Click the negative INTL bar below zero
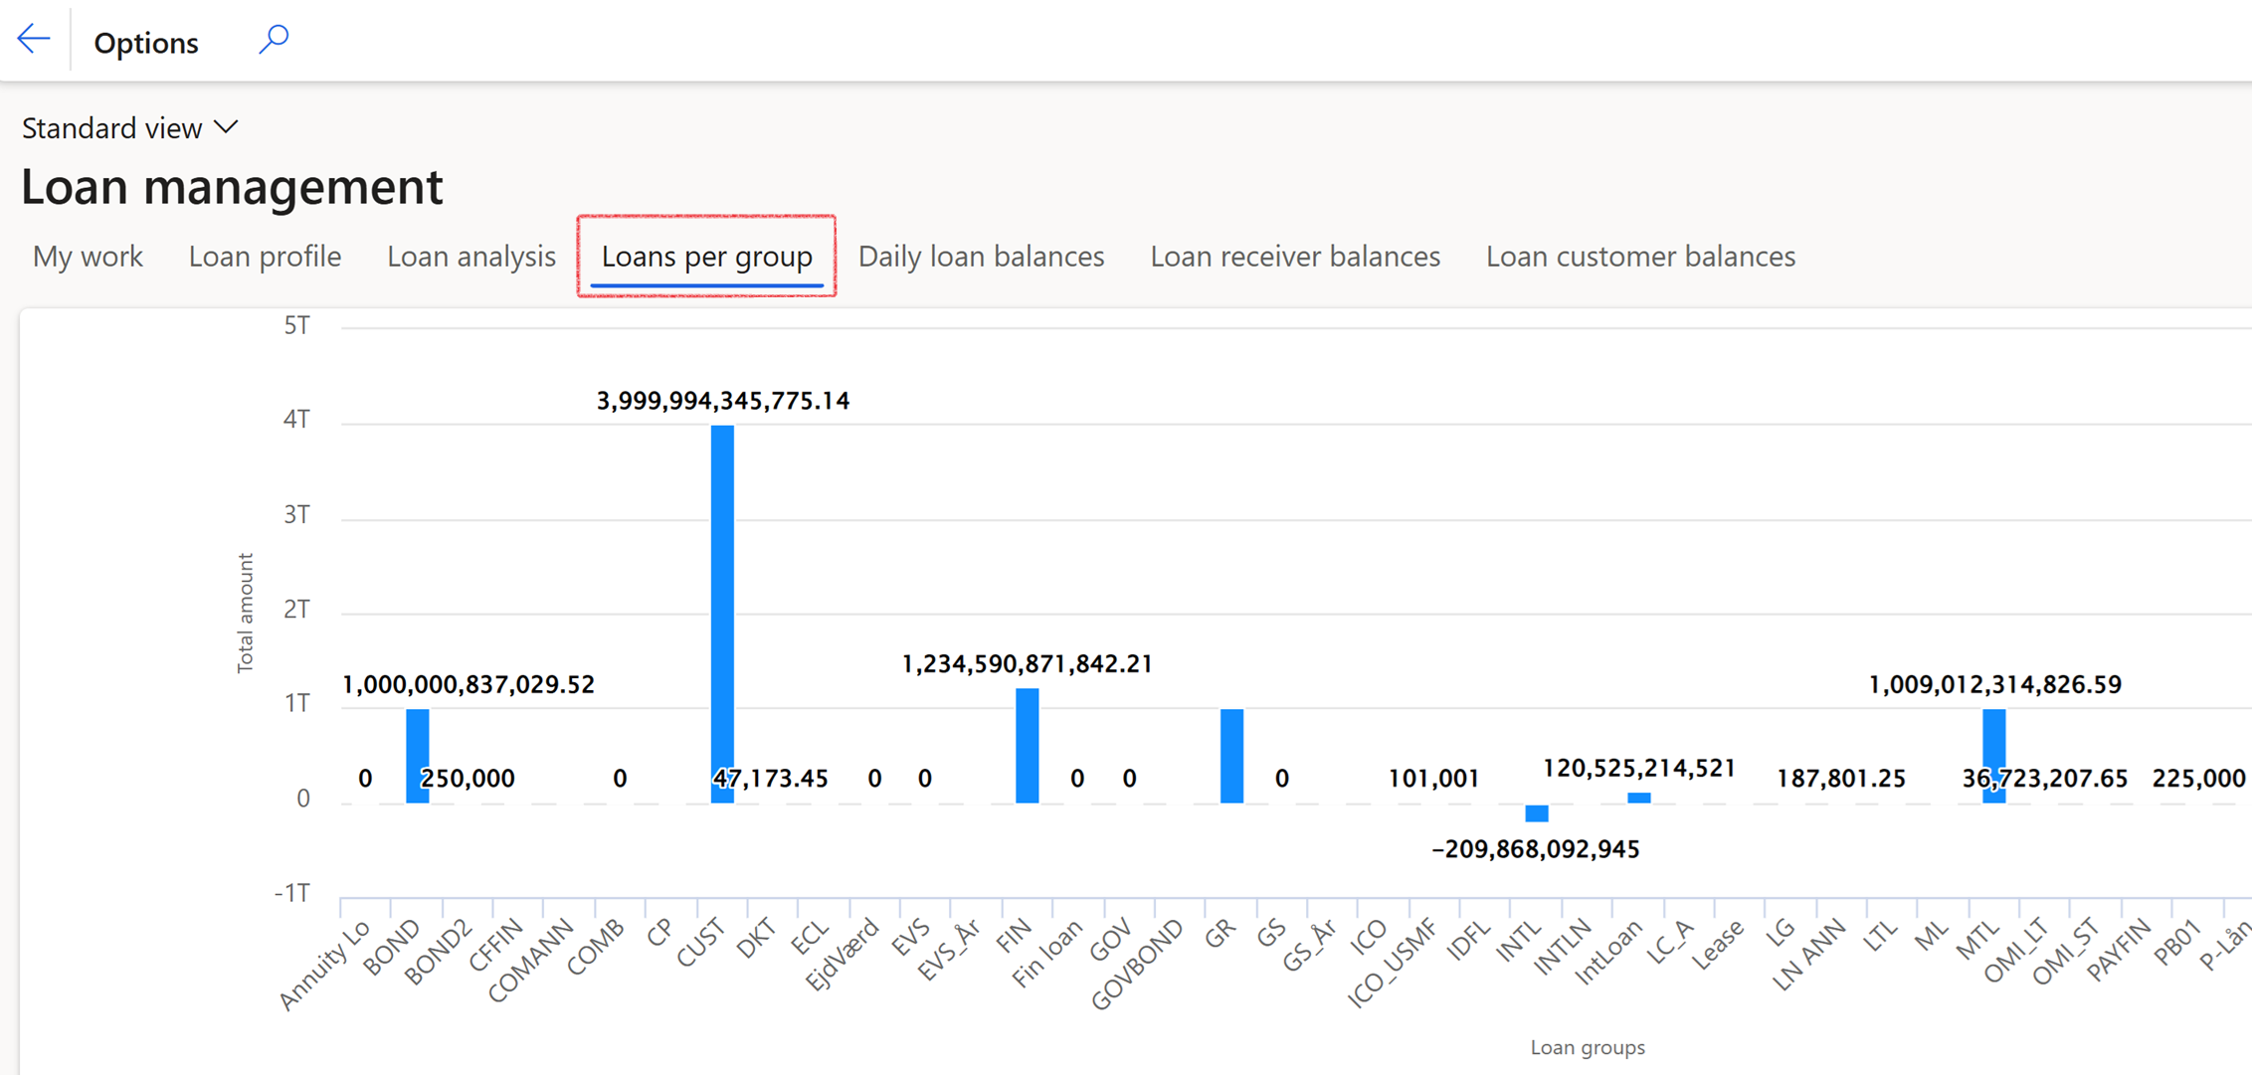This screenshot has height=1075, width=2252. (x=1535, y=812)
